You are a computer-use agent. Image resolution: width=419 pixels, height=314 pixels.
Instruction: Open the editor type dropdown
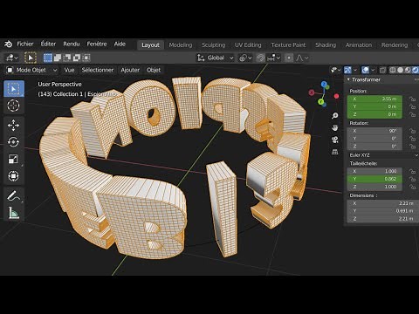12,58
